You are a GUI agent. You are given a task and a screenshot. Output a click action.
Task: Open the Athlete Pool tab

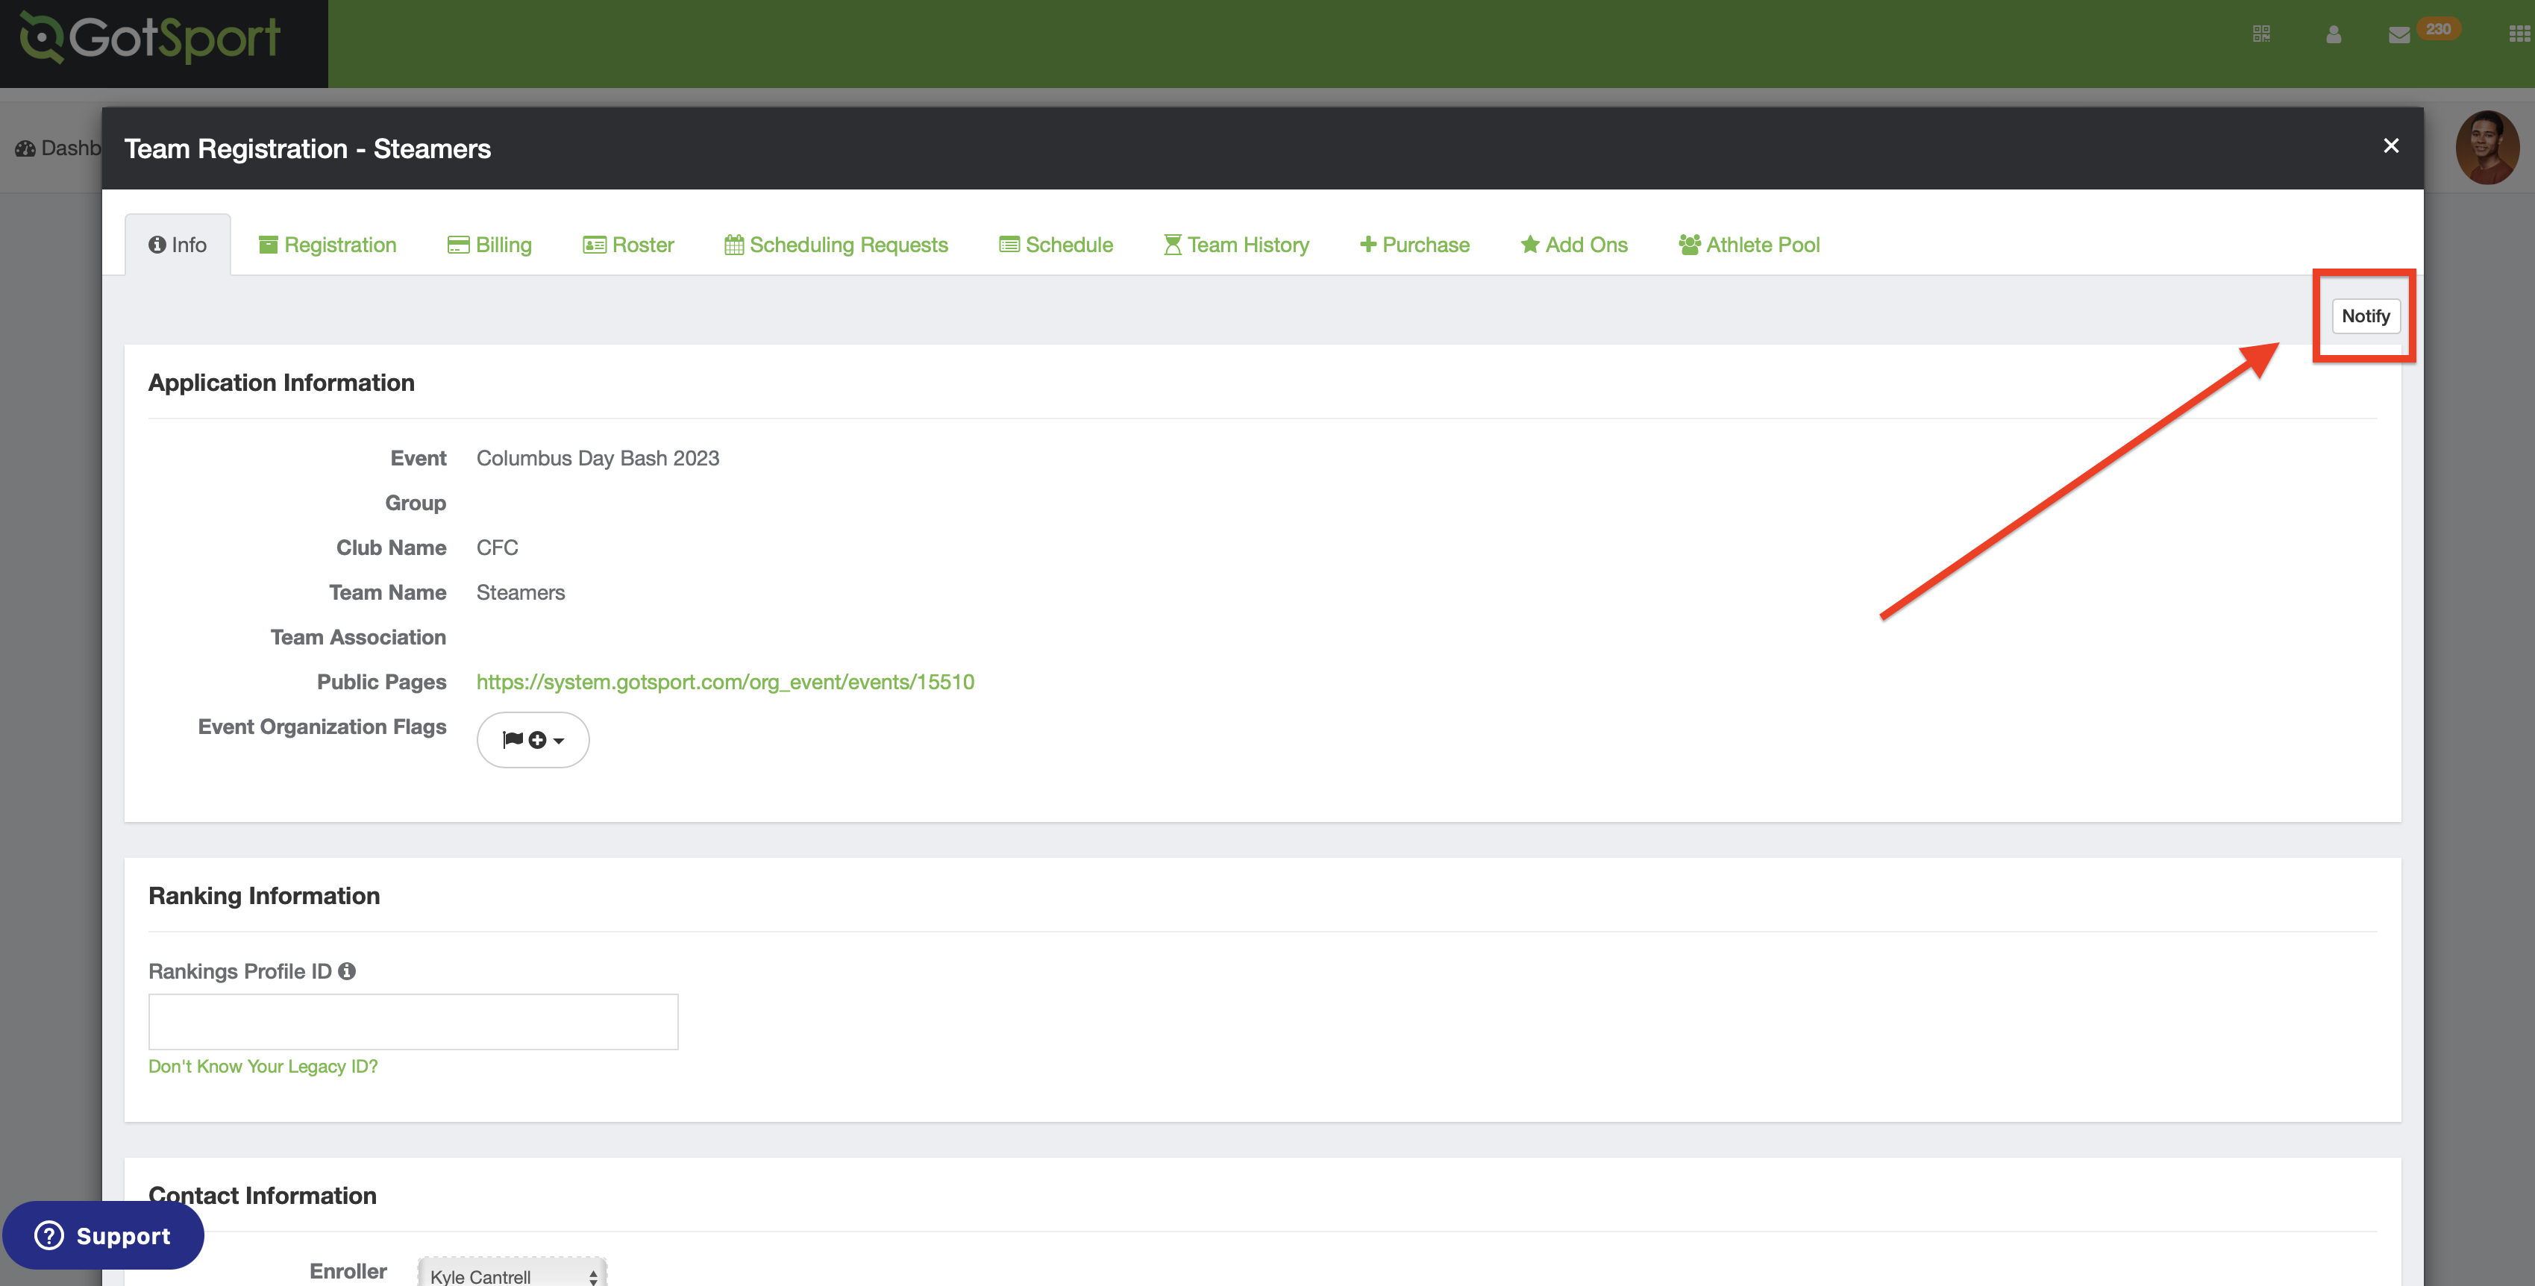1749,245
